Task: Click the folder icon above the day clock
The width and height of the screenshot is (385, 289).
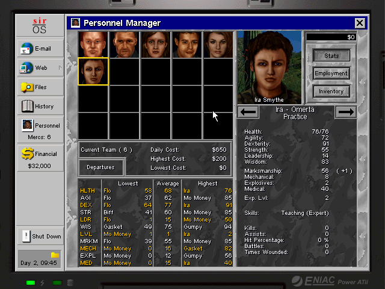Action: click(x=55, y=255)
